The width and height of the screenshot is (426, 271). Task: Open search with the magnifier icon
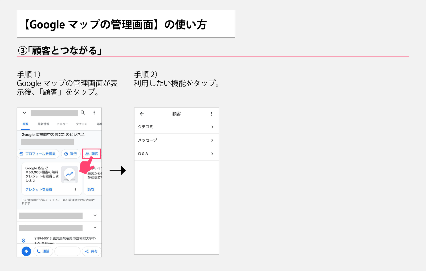coord(83,113)
